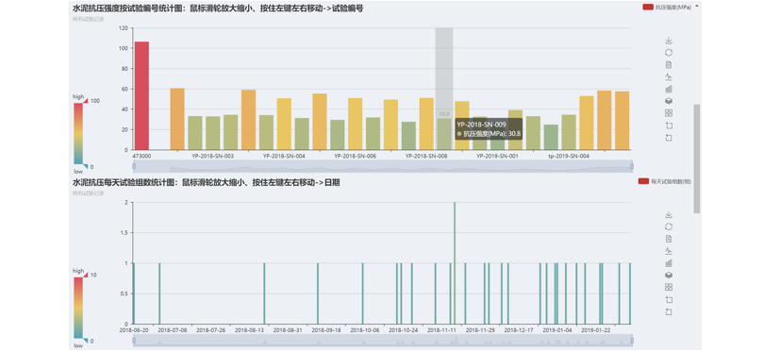Switch the strength chart to stacked mode
Screen dimensions: 780x351
coord(669,101)
